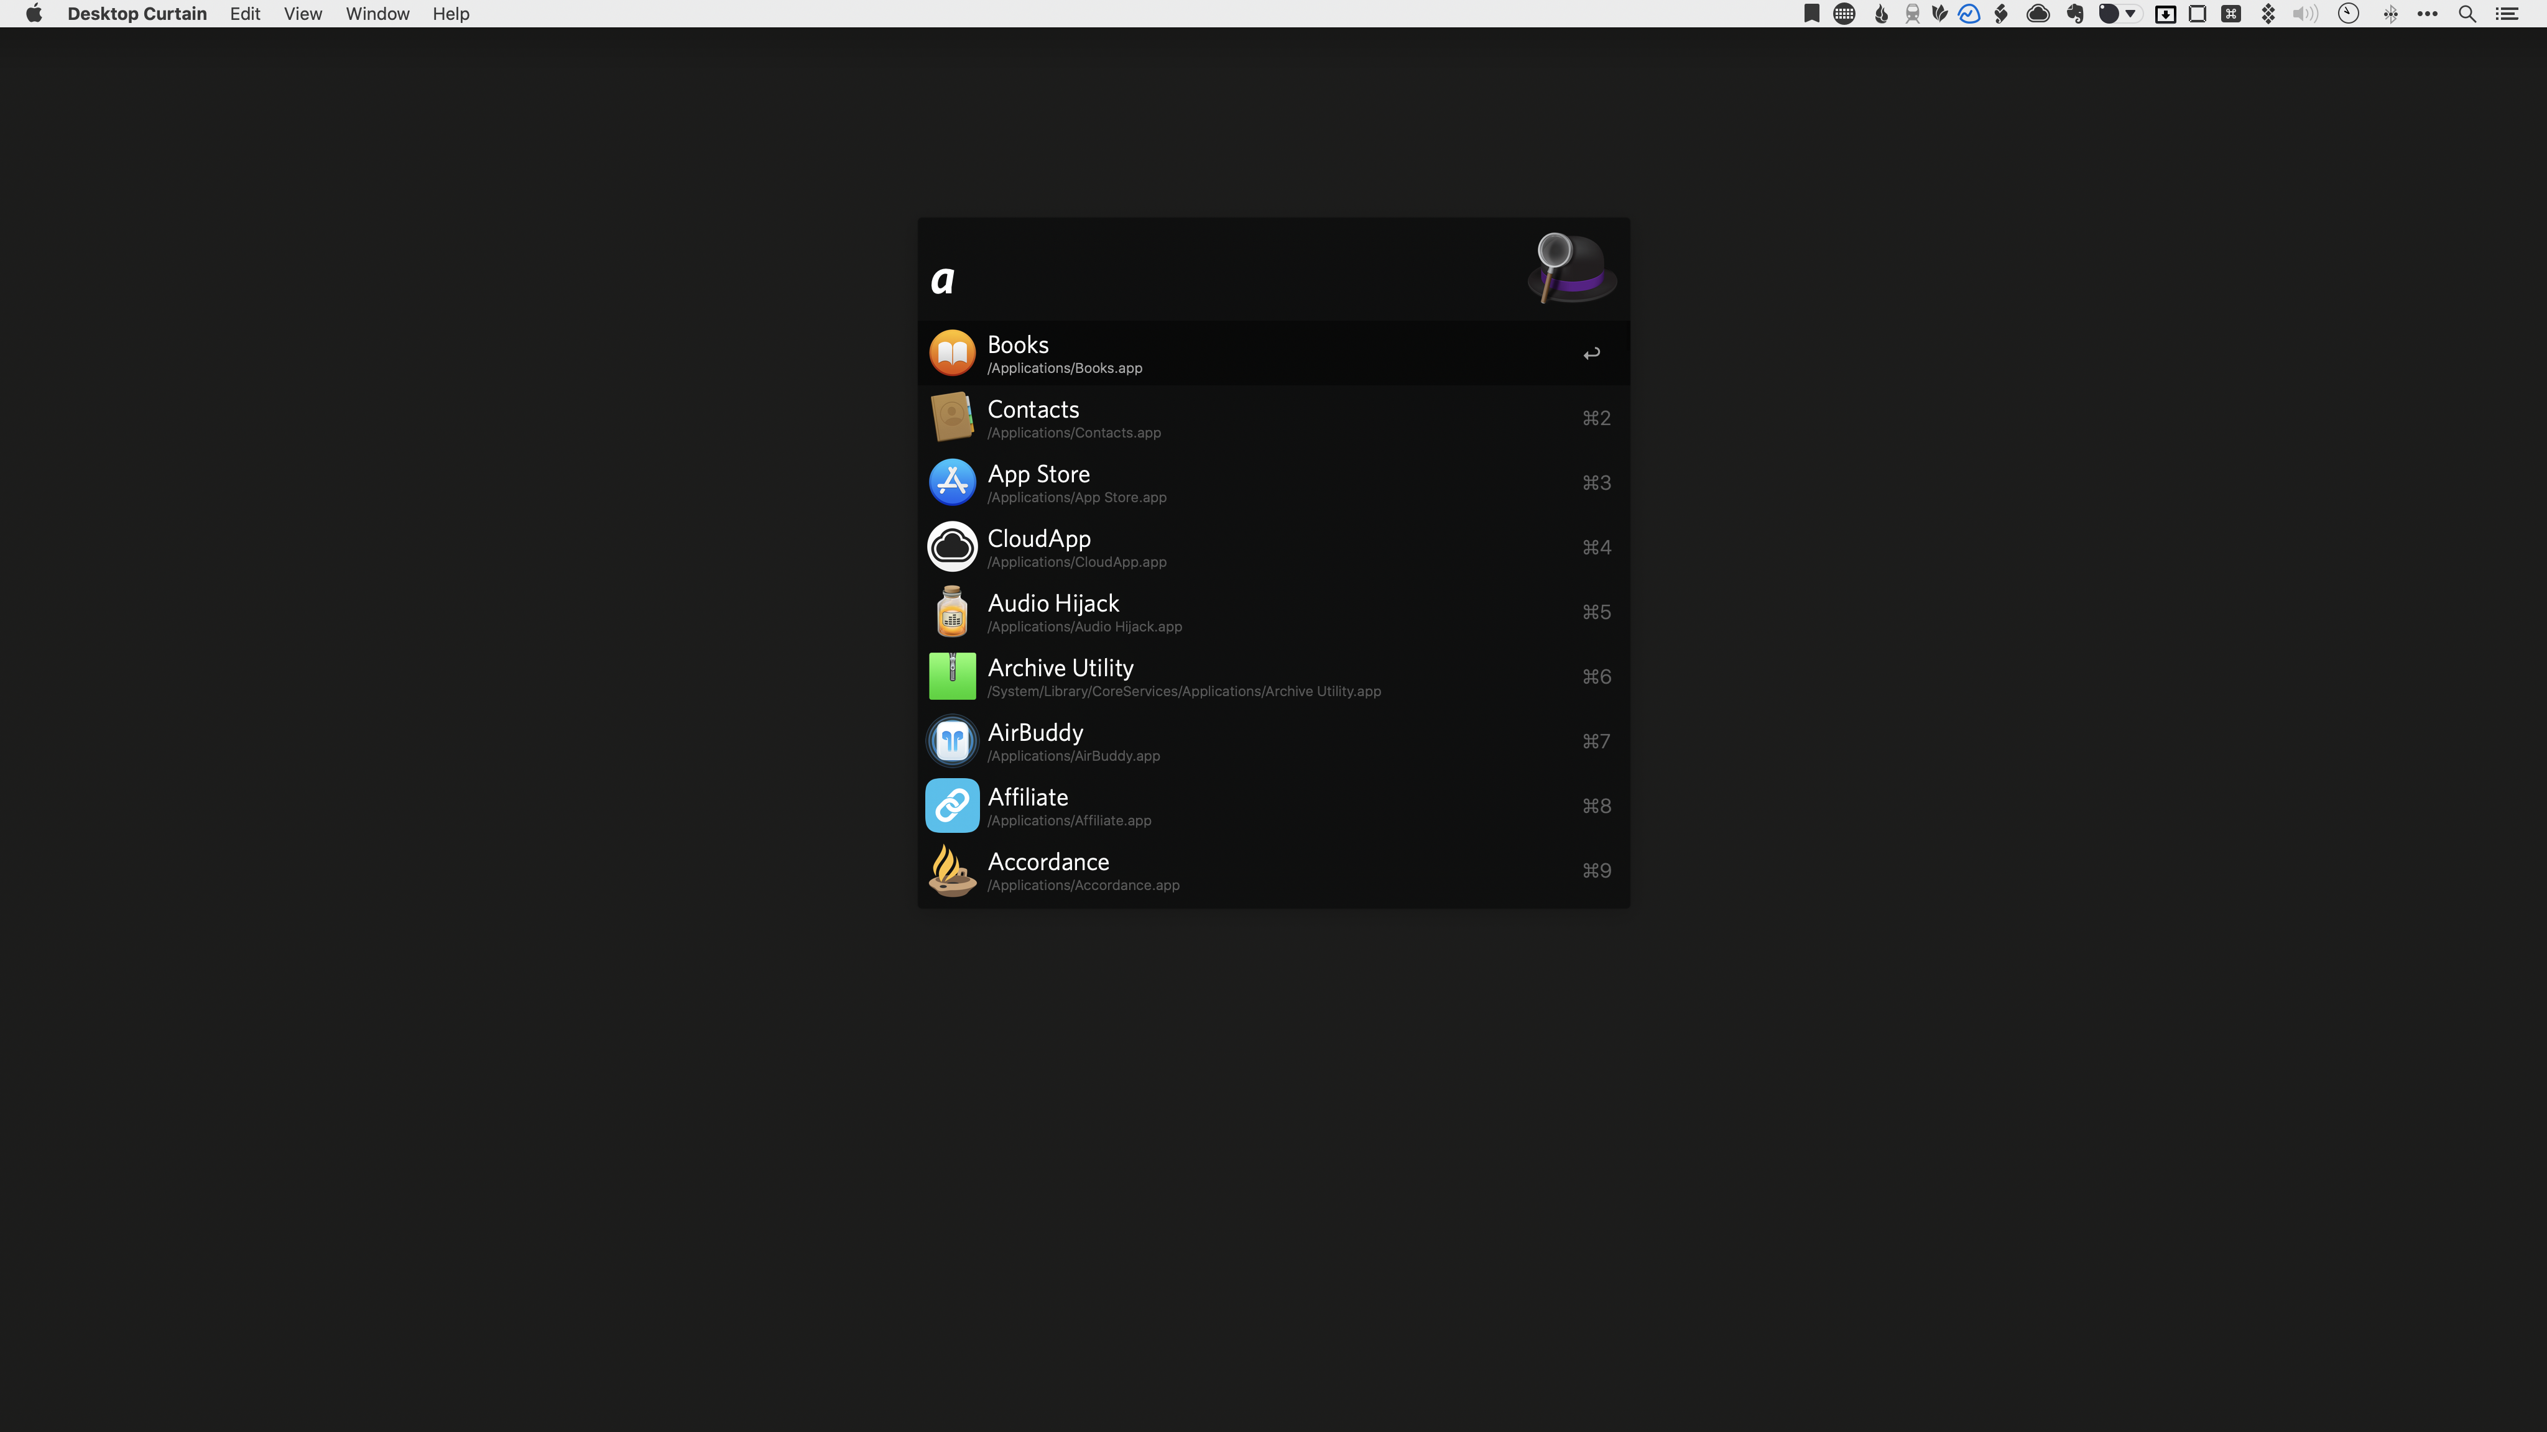Open the Edit menu
2547x1432 pixels.
click(245, 14)
